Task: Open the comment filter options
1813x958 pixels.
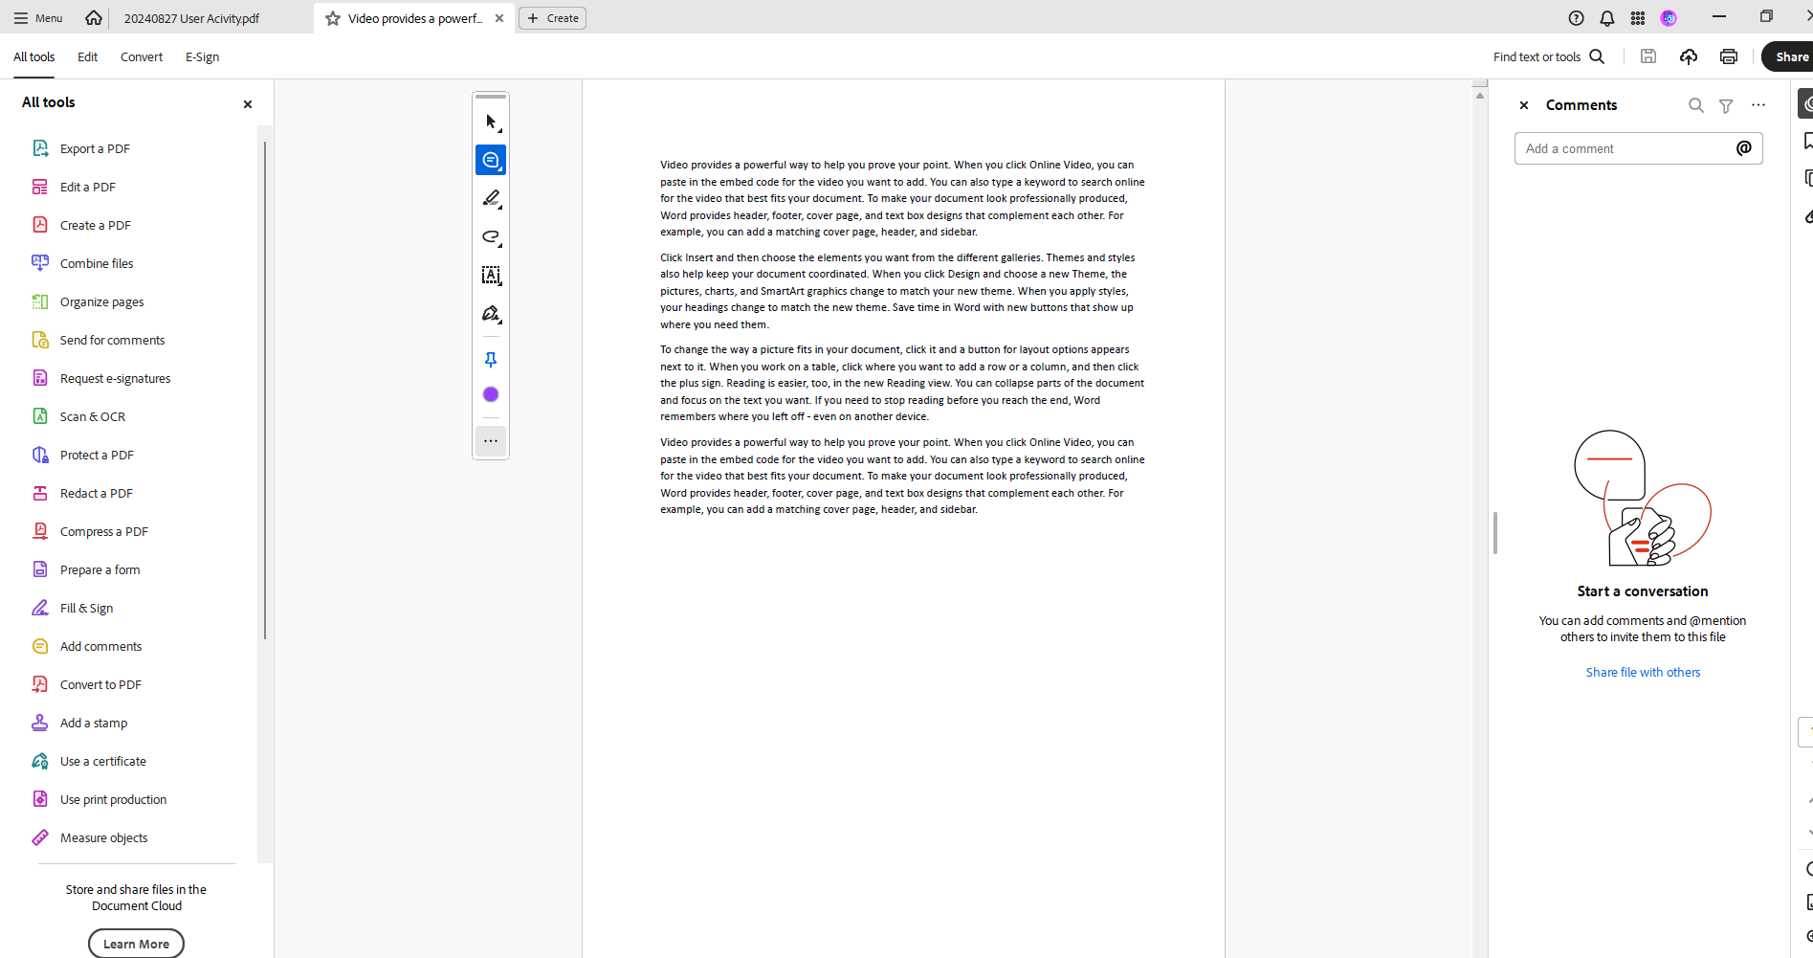Action: pos(1726,105)
